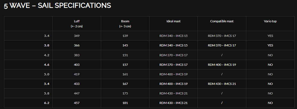297x109 pixels.
Task: Click the Compatible mast column header
Action: (222, 21)
